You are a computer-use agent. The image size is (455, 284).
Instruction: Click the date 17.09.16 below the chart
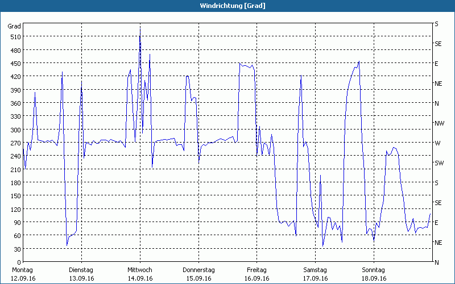pyautogui.click(x=315, y=278)
